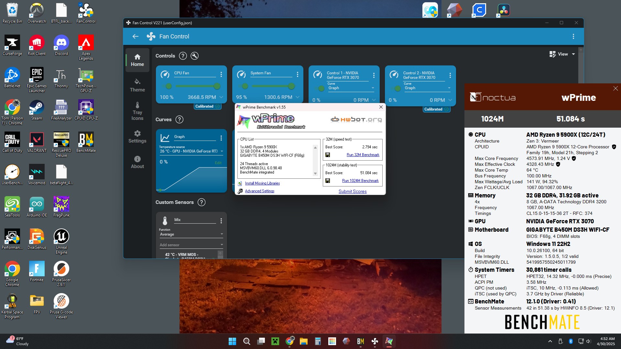
Task: Open the System Fan card options menu
Action: [x=298, y=74]
